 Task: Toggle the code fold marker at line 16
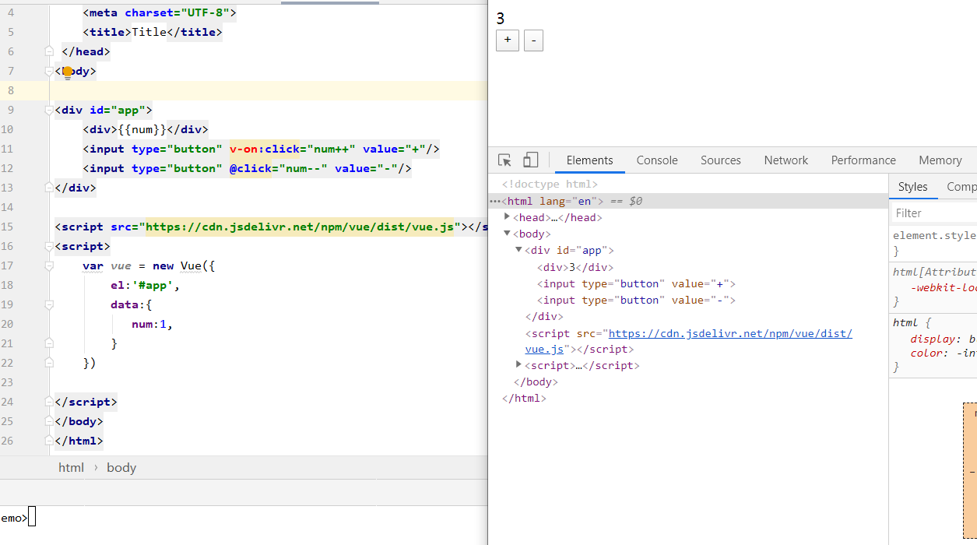[x=49, y=246]
